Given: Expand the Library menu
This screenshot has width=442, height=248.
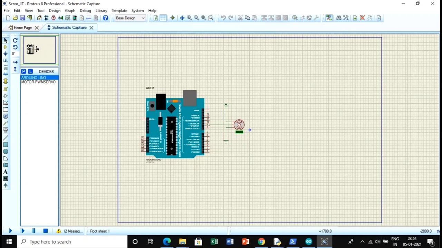Looking at the screenshot, I should [x=101, y=11].
